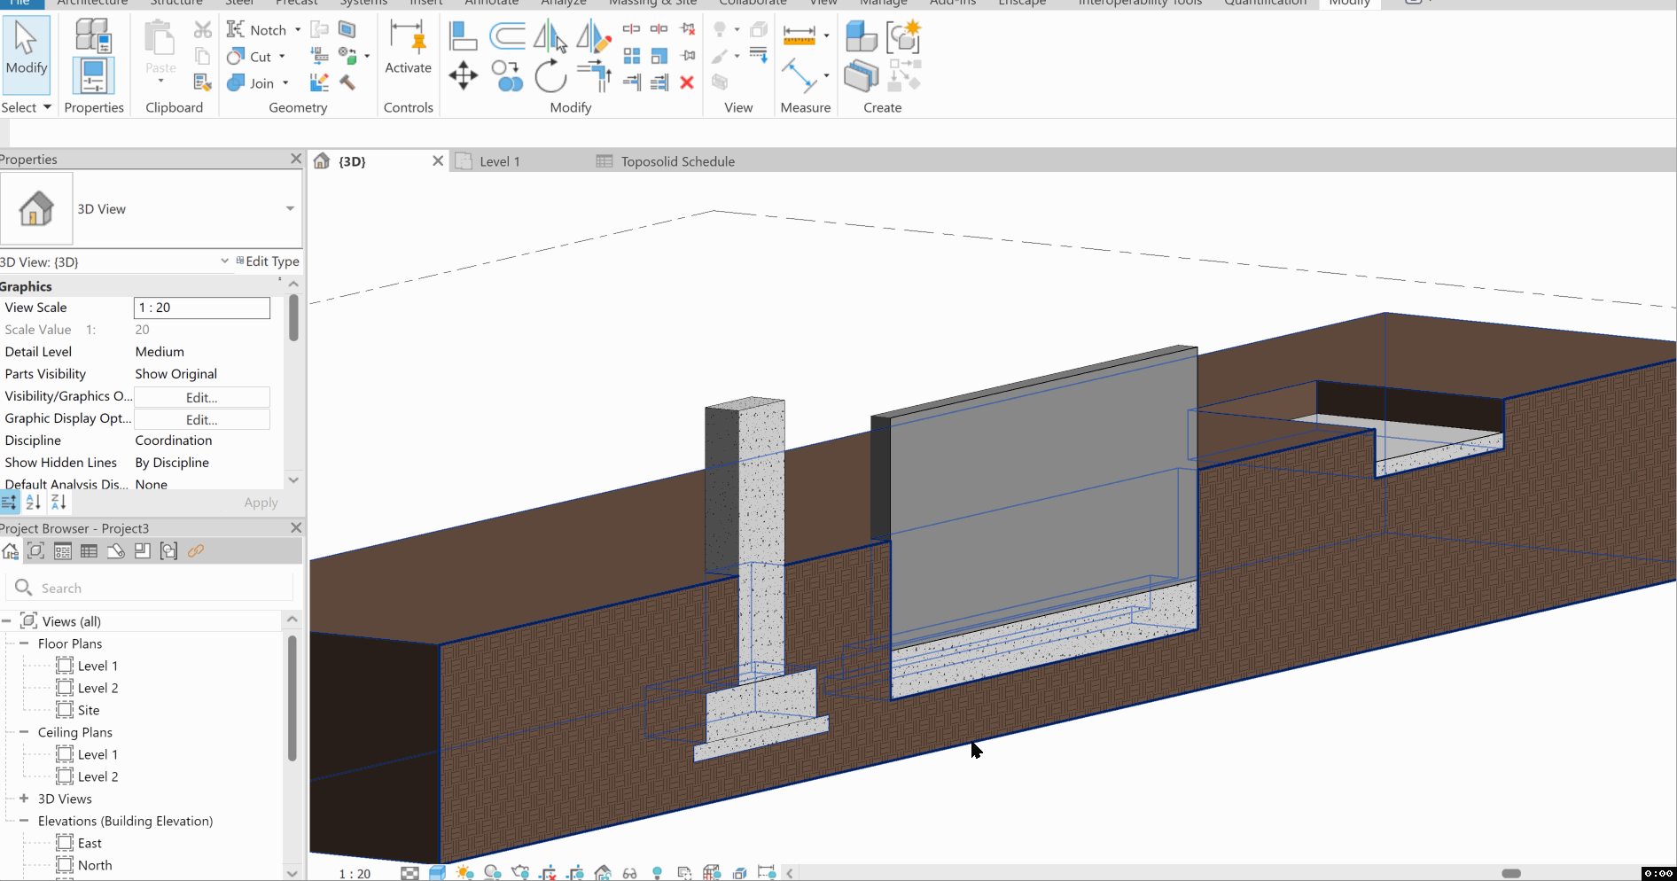Delete elements using the red X tool
The image size is (1677, 881).
point(688,82)
